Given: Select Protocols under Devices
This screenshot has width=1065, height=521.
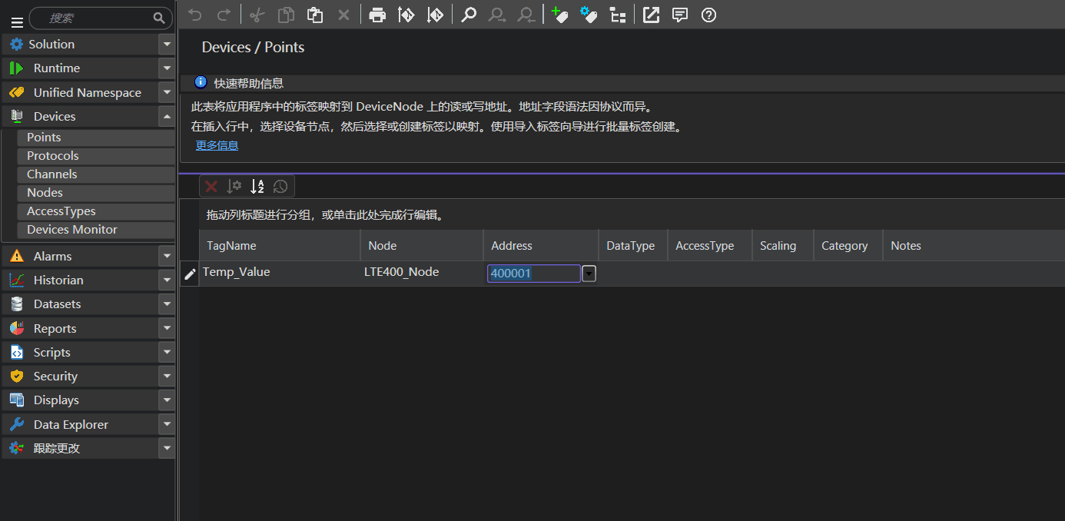Looking at the screenshot, I should tap(96, 156).
